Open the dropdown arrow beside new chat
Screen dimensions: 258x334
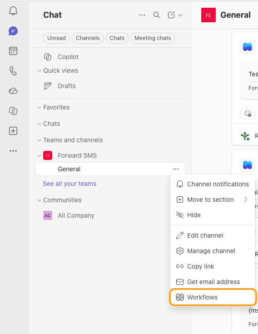(x=180, y=15)
